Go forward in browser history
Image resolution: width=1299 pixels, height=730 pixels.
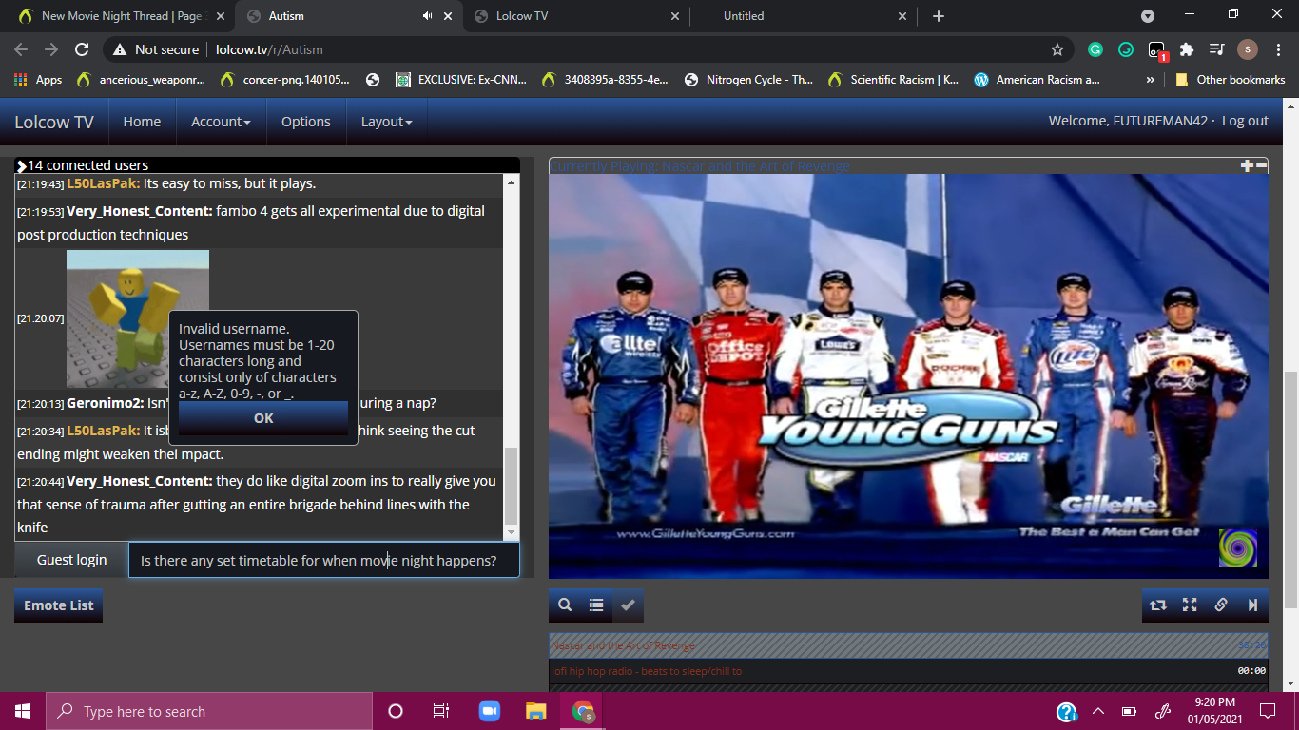tap(51, 49)
